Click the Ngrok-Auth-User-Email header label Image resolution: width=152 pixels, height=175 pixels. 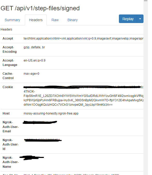pyautogui.click(x=11, y=127)
